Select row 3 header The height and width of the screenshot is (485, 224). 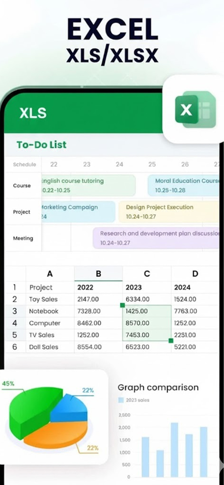pos(14,311)
